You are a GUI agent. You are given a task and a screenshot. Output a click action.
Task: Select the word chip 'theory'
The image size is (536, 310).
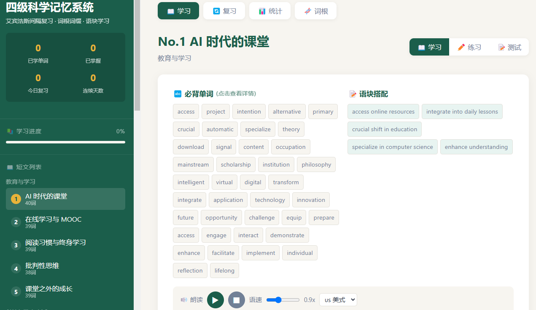click(291, 129)
